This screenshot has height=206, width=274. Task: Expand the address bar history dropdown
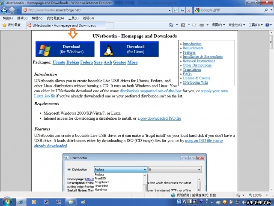(x=170, y=10)
